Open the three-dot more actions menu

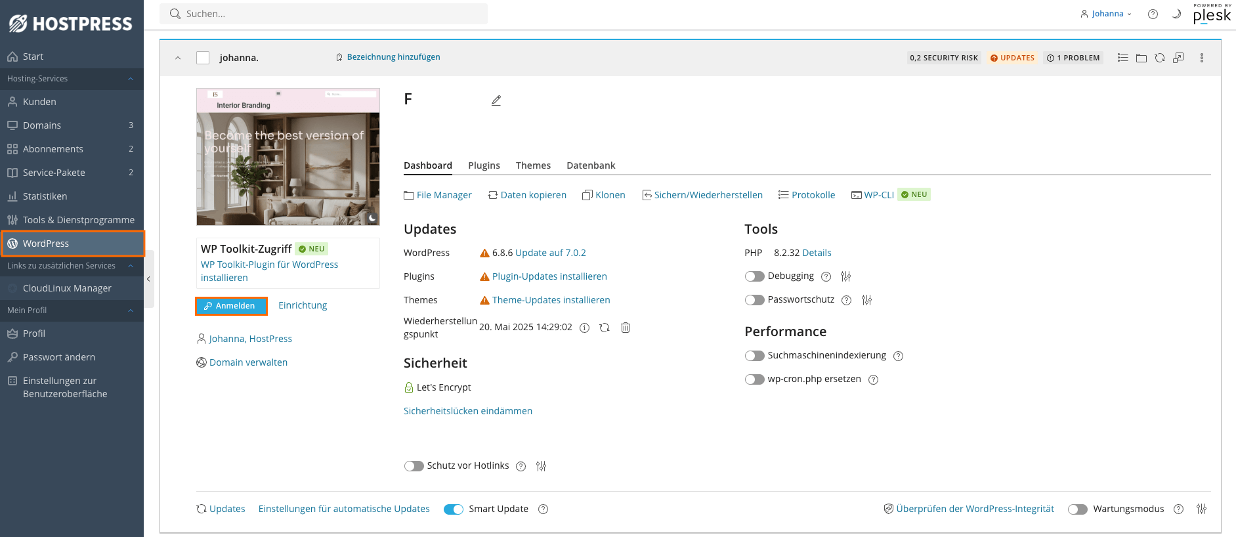1202,58
